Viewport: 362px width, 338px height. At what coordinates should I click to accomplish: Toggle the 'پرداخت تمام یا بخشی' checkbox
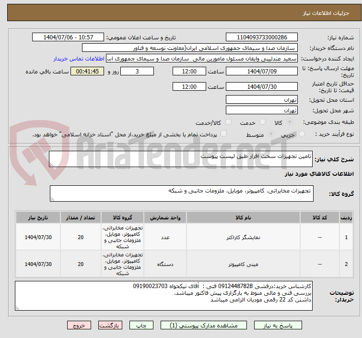pyautogui.click(x=223, y=134)
